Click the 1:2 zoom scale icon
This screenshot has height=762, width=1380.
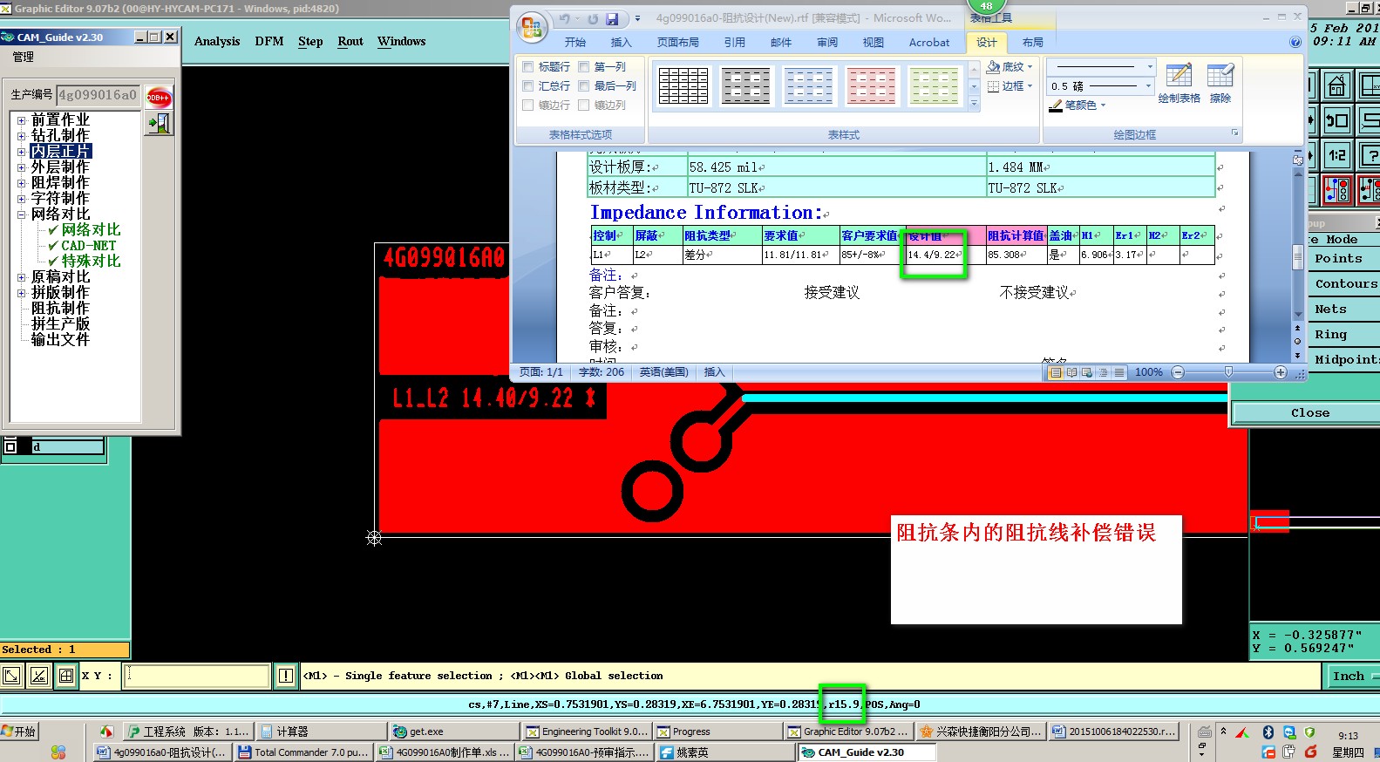1337,155
